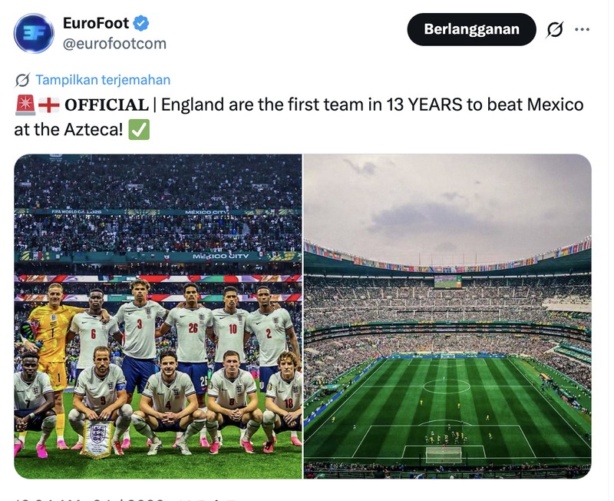This screenshot has width=614, height=501.
Task: Click the stadium big screen in photo
Action: point(447,281)
